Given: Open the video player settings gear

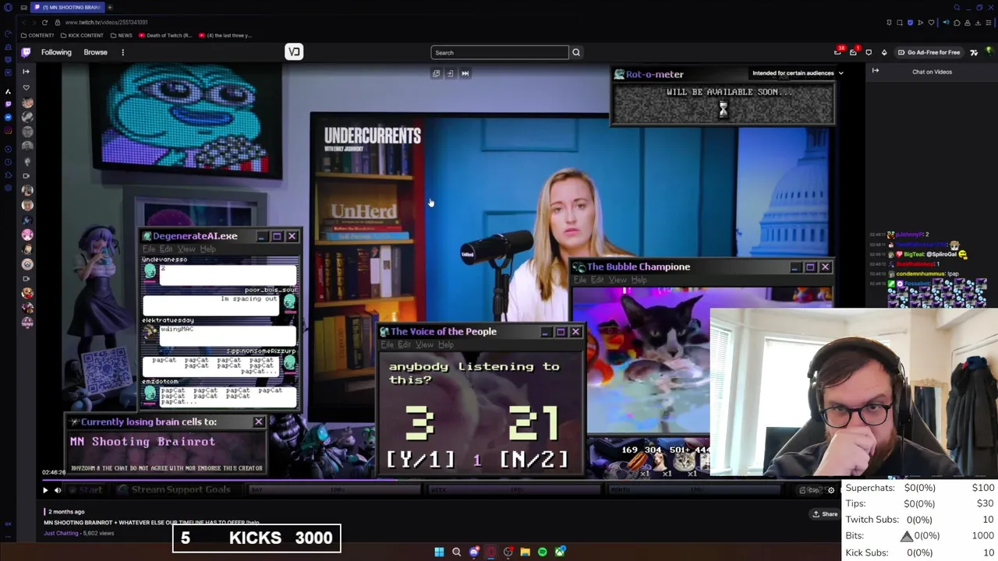Looking at the screenshot, I should 831,490.
